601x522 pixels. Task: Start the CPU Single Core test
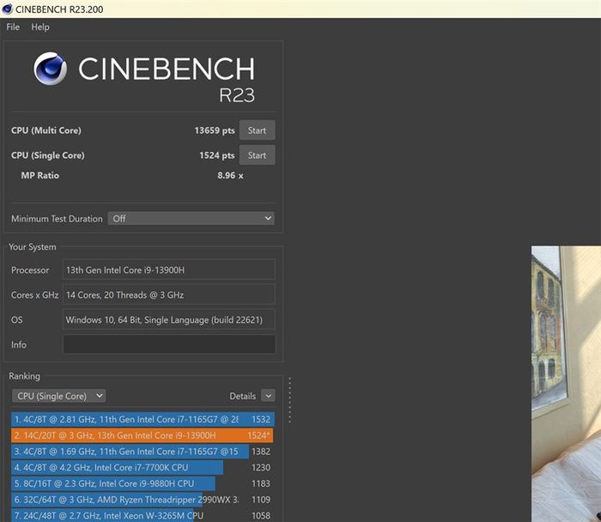[x=257, y=155]
